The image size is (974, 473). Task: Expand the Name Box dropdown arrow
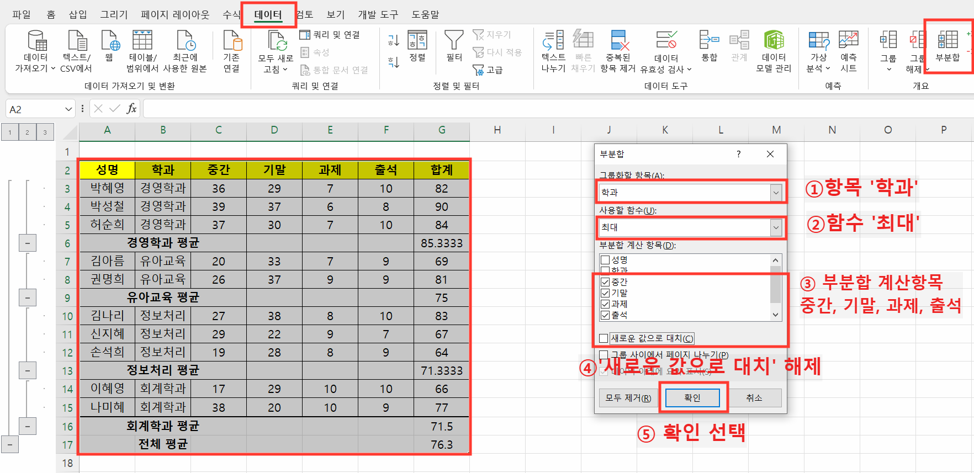click(68, 109)
